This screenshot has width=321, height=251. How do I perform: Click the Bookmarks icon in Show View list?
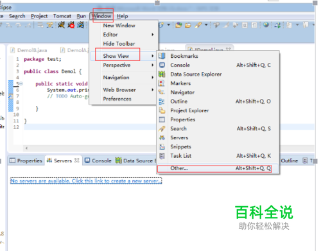[162, 56]
